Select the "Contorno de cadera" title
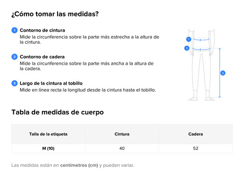The height and width of the screenshot is (179, 244). [x=42, y=57]
